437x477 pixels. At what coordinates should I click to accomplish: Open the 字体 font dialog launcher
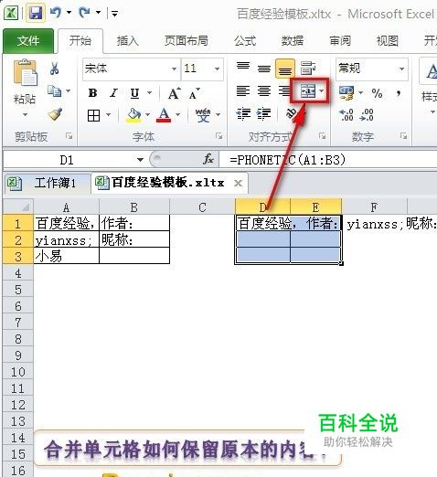[218, 136]
